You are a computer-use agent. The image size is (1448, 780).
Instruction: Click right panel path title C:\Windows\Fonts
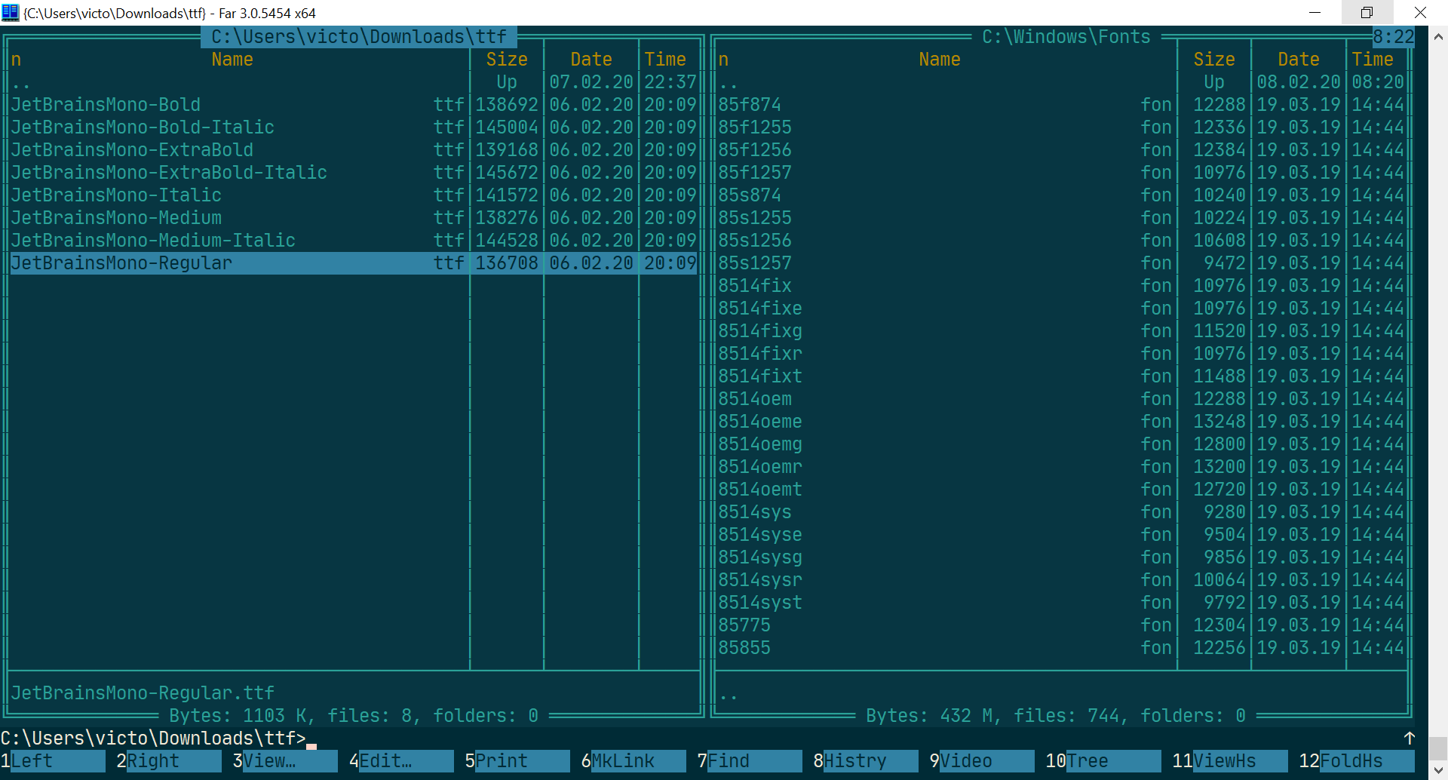tap(1066, 36)
